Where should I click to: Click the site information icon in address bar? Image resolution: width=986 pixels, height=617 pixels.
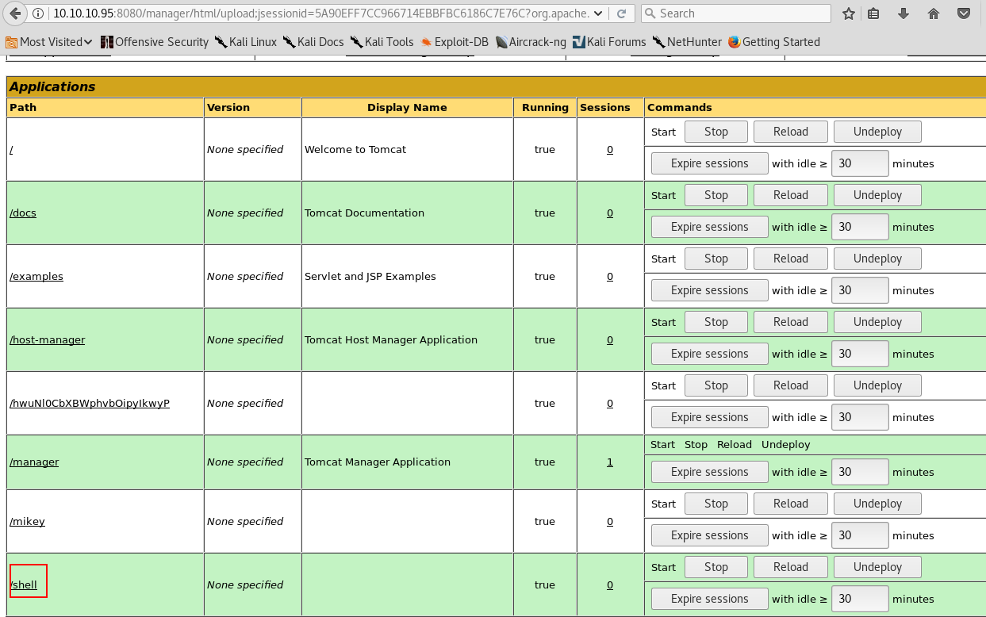40,13
